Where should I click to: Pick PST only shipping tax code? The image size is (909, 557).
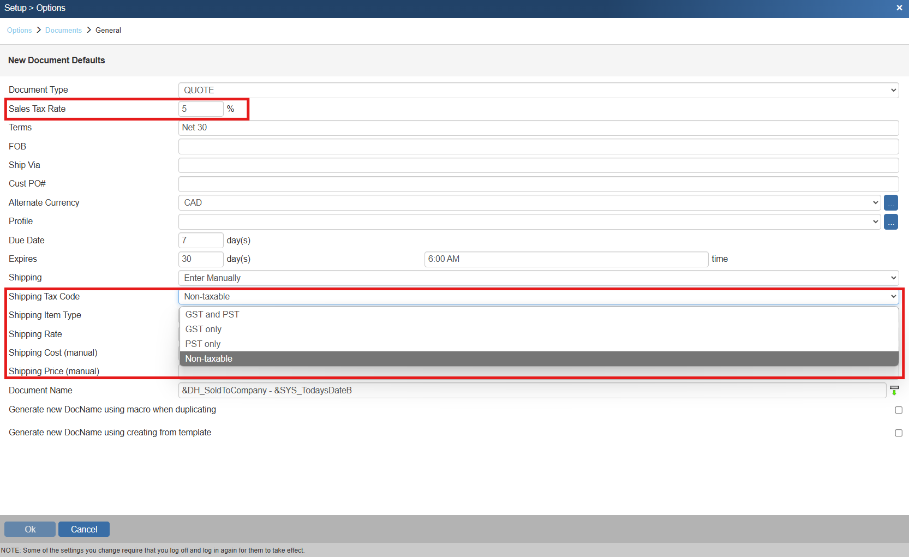tap(203, 344)
